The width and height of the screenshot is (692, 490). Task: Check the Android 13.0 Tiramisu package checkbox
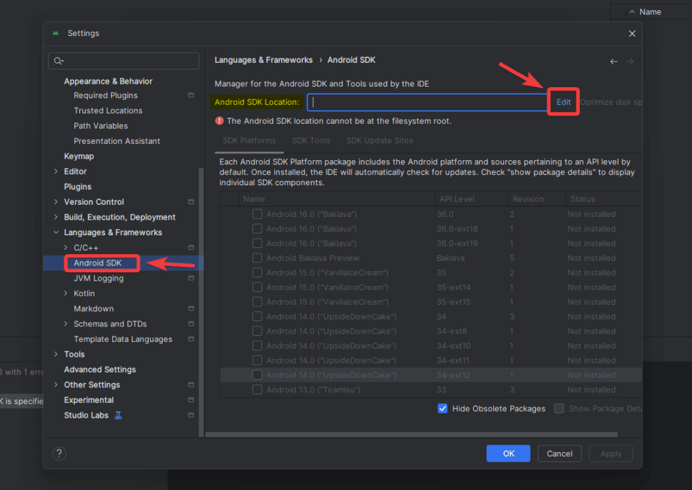click(x=257, y=389)
